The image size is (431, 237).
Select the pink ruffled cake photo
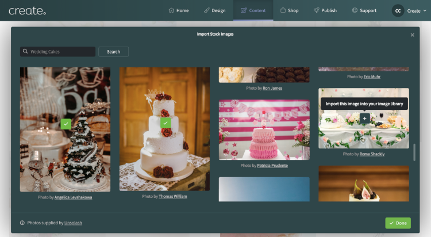(264, 129)
